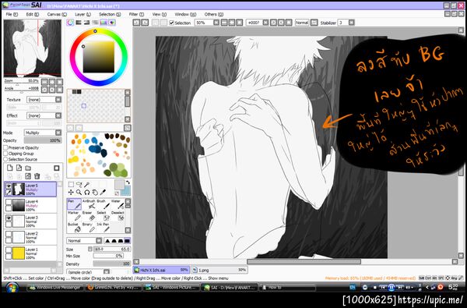This screenshot has width=467, height=308.
Task: Select the Eraser tool
Action: tap(89, 216)
